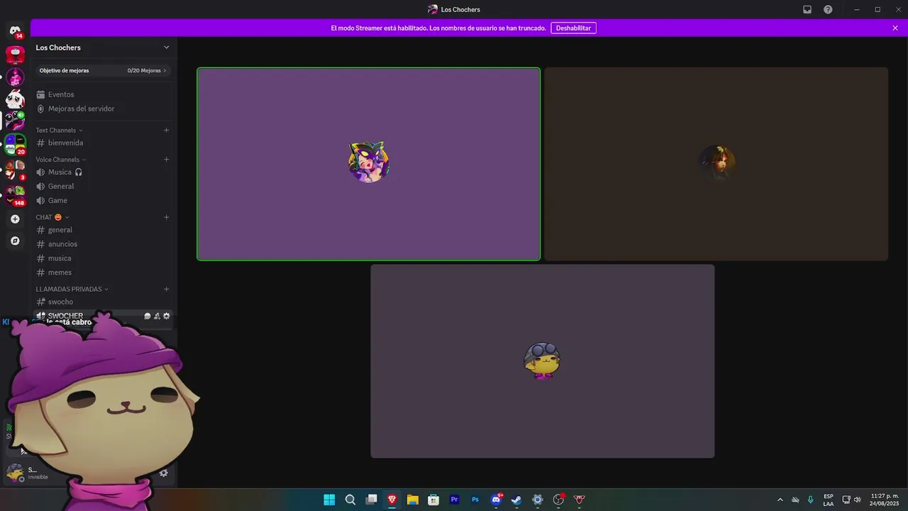Open user settings gear near bottom left
This screenshot has width=908, height=511.
coord(164,473)
